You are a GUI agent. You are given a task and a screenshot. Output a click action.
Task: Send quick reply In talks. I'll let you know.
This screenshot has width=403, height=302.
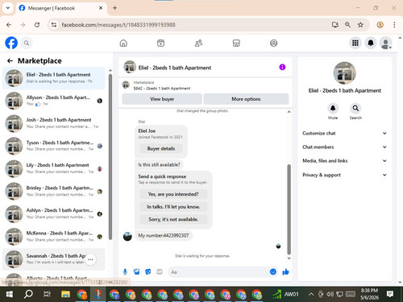pos(173,207)
